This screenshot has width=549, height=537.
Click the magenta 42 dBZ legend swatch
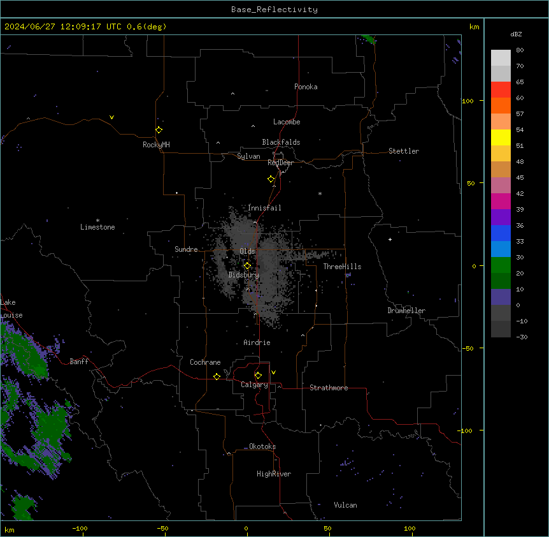(x=501, y=201)
